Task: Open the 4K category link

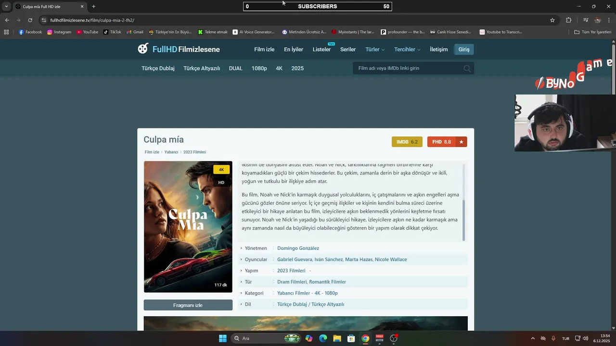Action: click(279, 68)
